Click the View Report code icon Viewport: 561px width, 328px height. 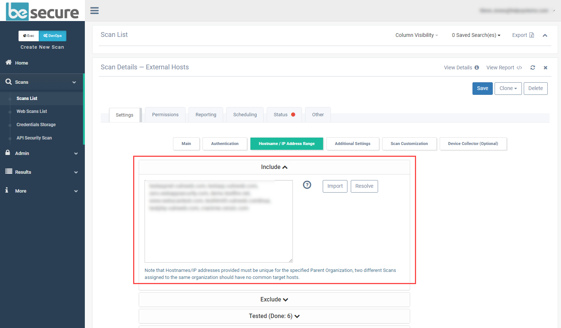point(519,68)
